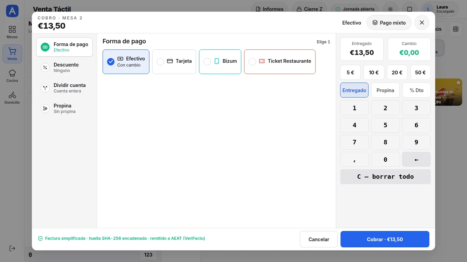Click the Jornada abierta status pill
The height and width of the screenshot is (262, 467).
click(355, 9)
